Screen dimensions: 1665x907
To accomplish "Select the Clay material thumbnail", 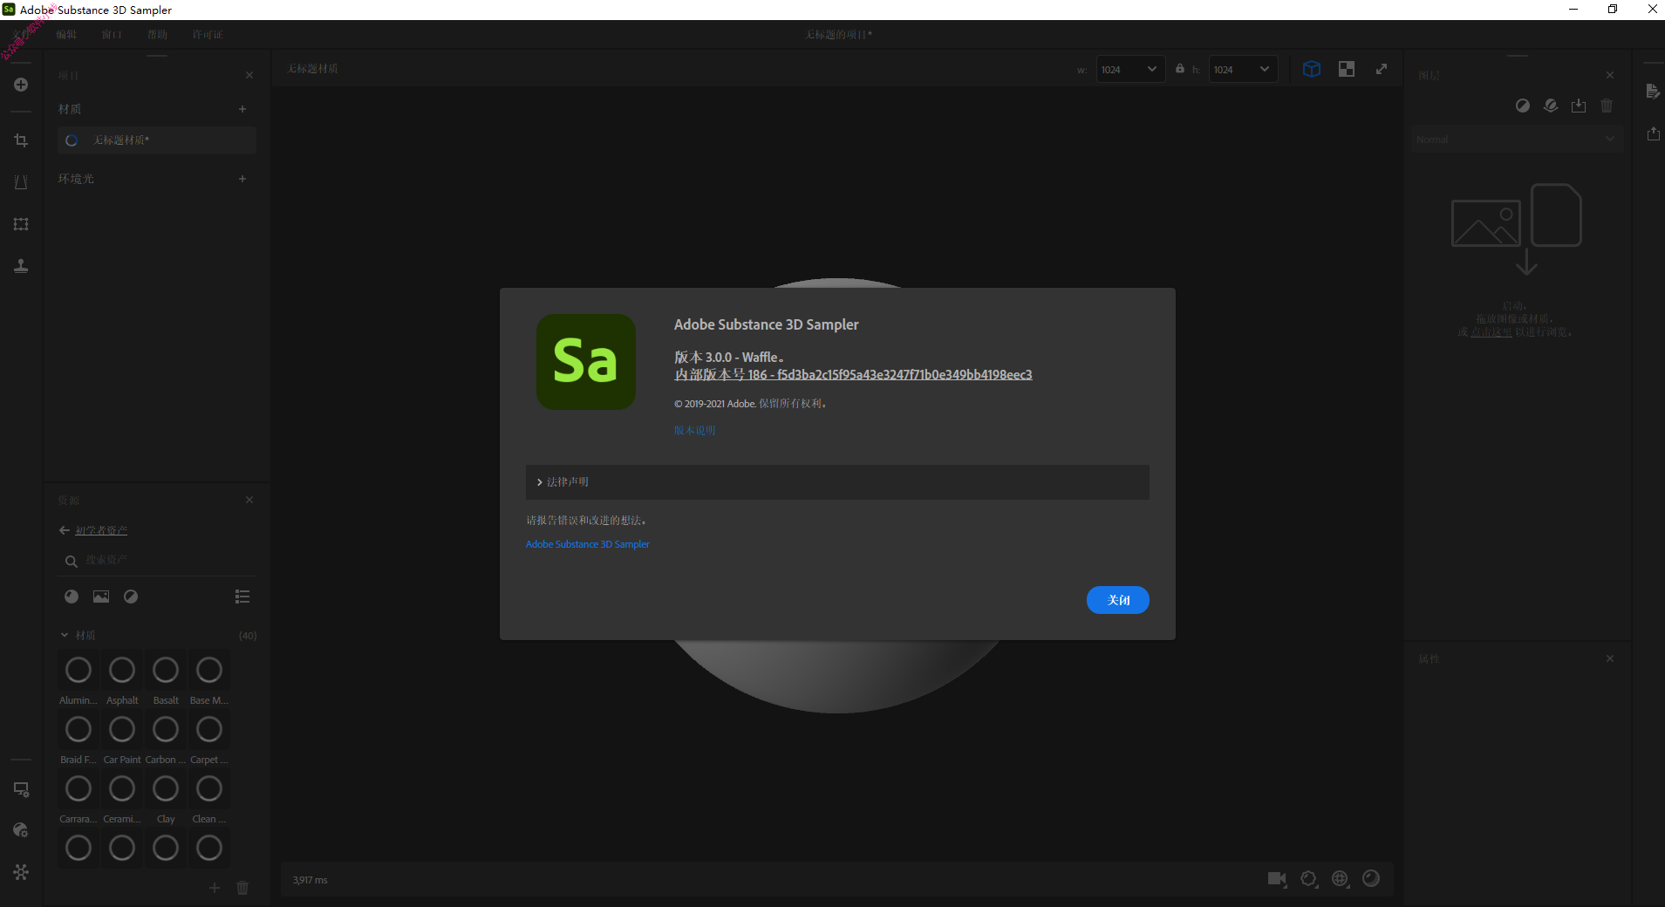I will point(166,788).
